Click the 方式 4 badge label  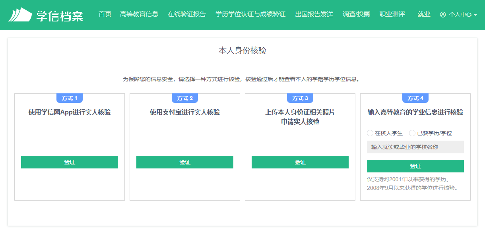(415, 98)
